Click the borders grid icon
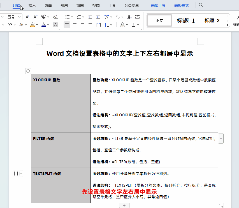 point(134,25)
